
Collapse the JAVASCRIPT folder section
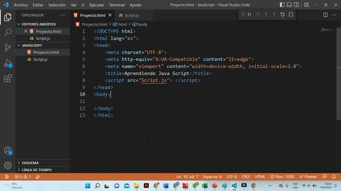coord(43,45)
